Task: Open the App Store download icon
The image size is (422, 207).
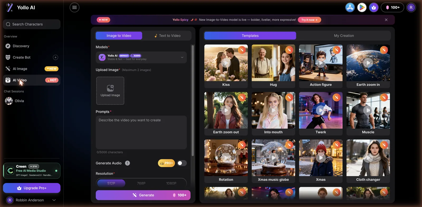Action: [x=350, y=7]
